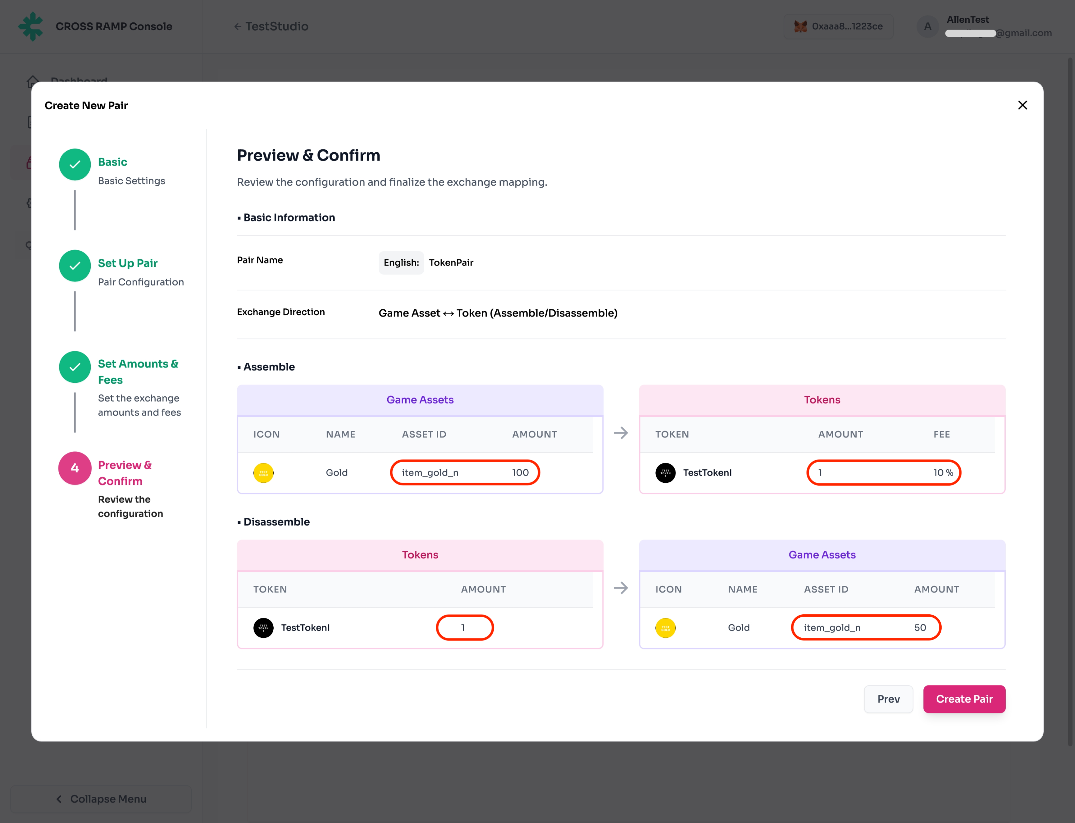Viewport: 1075px width, 823px height.
Task: Click the MetaMask wallet address badge
Action: pos(838,27)
